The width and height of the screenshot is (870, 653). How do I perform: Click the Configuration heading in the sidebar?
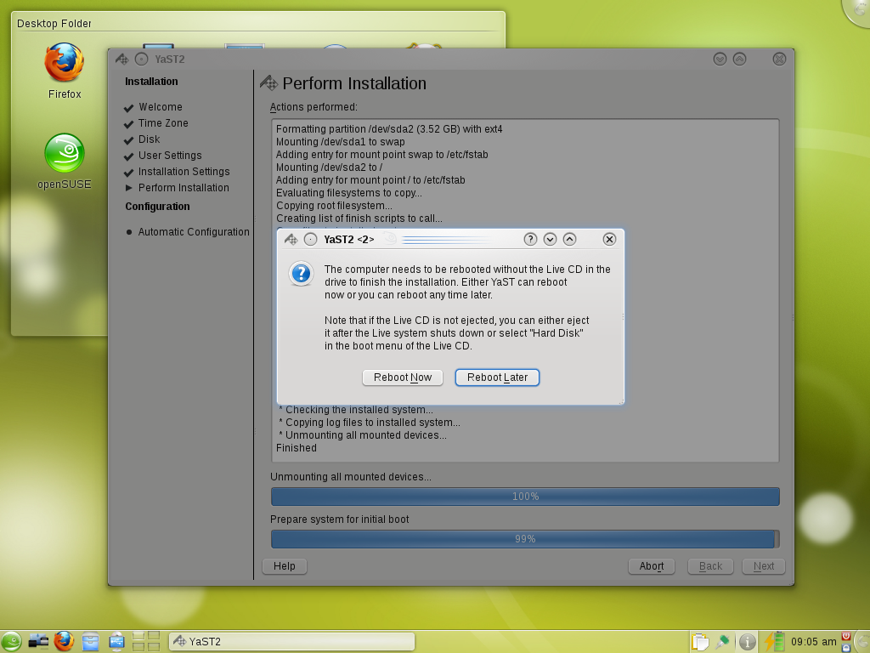[x=157, y=207]
